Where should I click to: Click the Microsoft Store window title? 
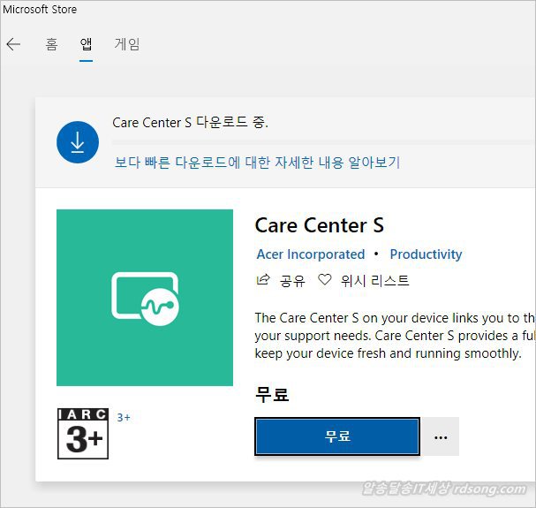tap(40, 10)
